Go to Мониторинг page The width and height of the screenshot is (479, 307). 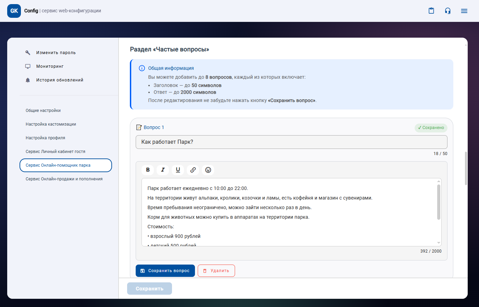50,66
